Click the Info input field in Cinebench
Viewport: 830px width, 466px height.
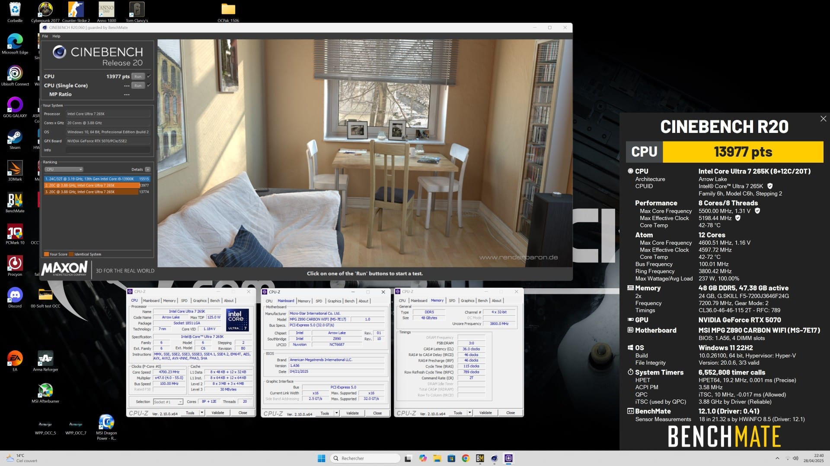(108, 150)
